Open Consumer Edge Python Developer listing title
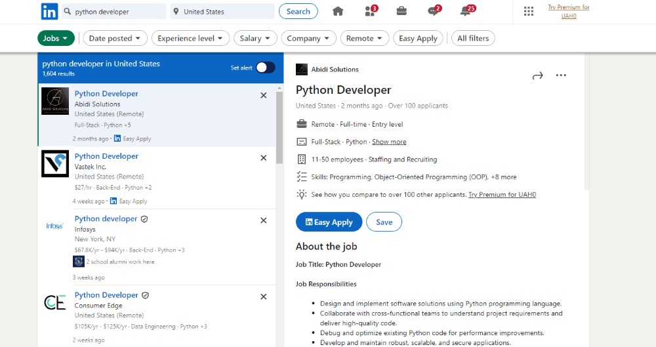Viewport: 656px width, 347px height. (x=106, y=295)
